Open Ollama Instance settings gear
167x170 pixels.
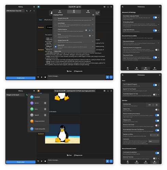86,30
